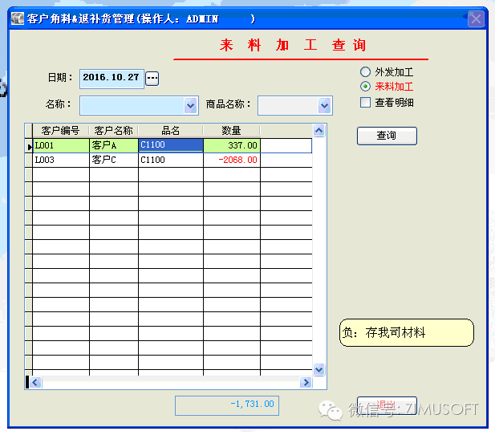The image size is (495, 435).
Task: Click the total field showing -1,731.00
Action: coord(227,405)
